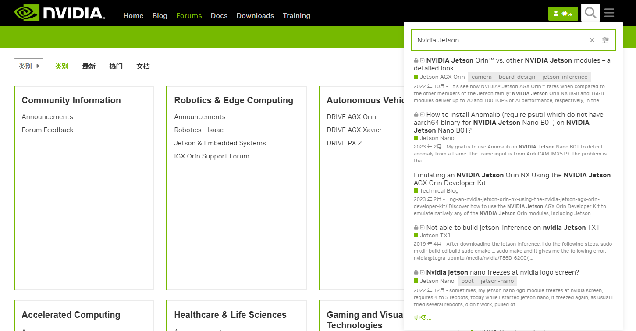Click the camera tag

point(482,77)
